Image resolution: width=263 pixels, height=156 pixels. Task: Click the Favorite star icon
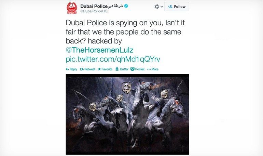pos(99,69)
